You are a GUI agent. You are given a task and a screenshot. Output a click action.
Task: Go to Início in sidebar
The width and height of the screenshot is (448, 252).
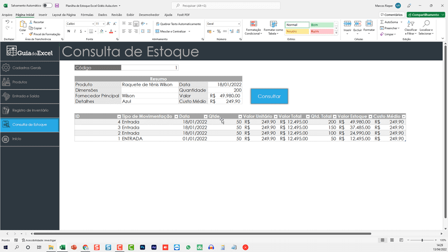click(30, 139)
